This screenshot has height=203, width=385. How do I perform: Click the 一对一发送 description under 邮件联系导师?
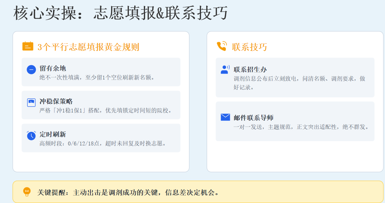(x=301, y=127)
